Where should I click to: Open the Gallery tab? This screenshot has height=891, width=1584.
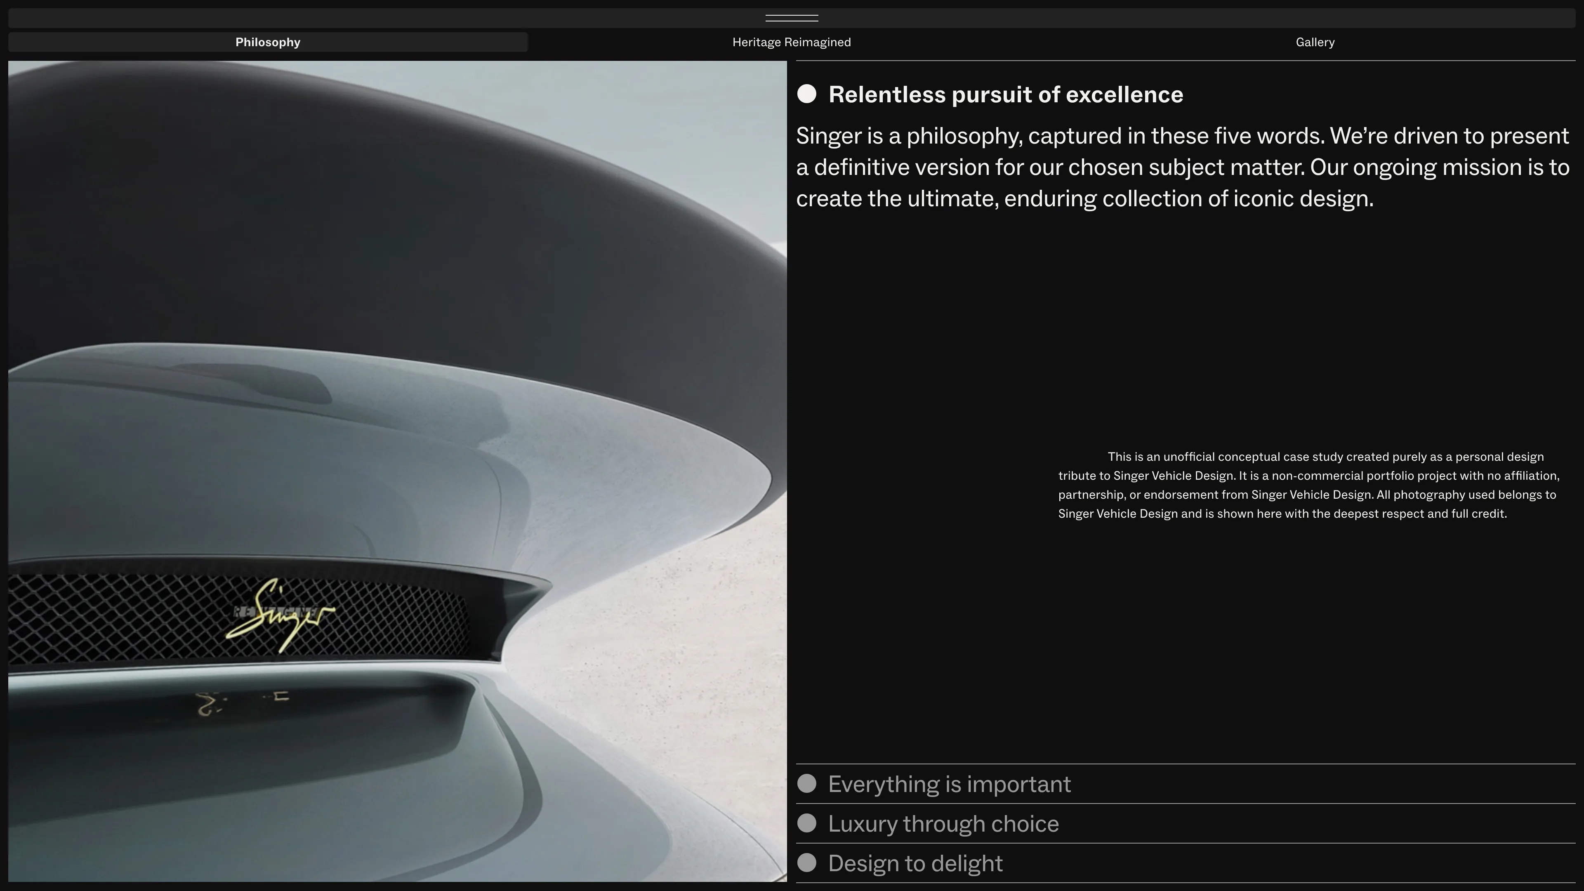pos(1315,42)
